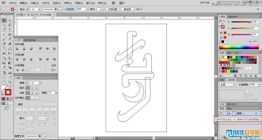Select the Eyedropper tool

pos(4,68)
